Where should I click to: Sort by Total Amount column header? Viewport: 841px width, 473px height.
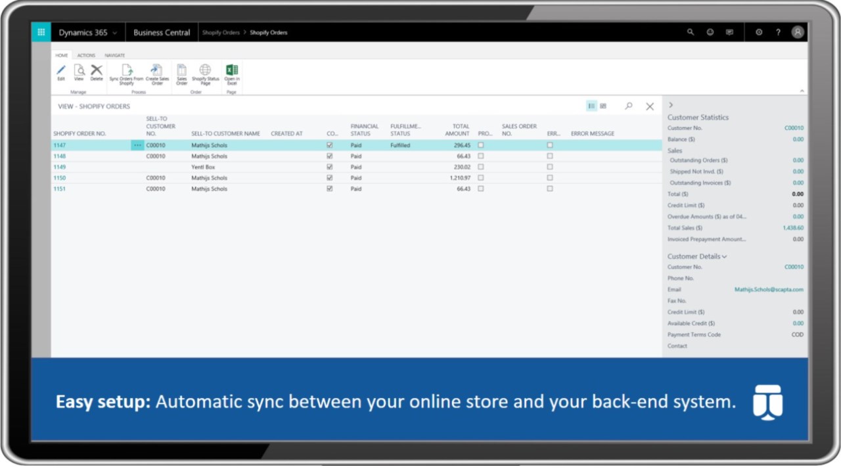[x=457, y=130]
